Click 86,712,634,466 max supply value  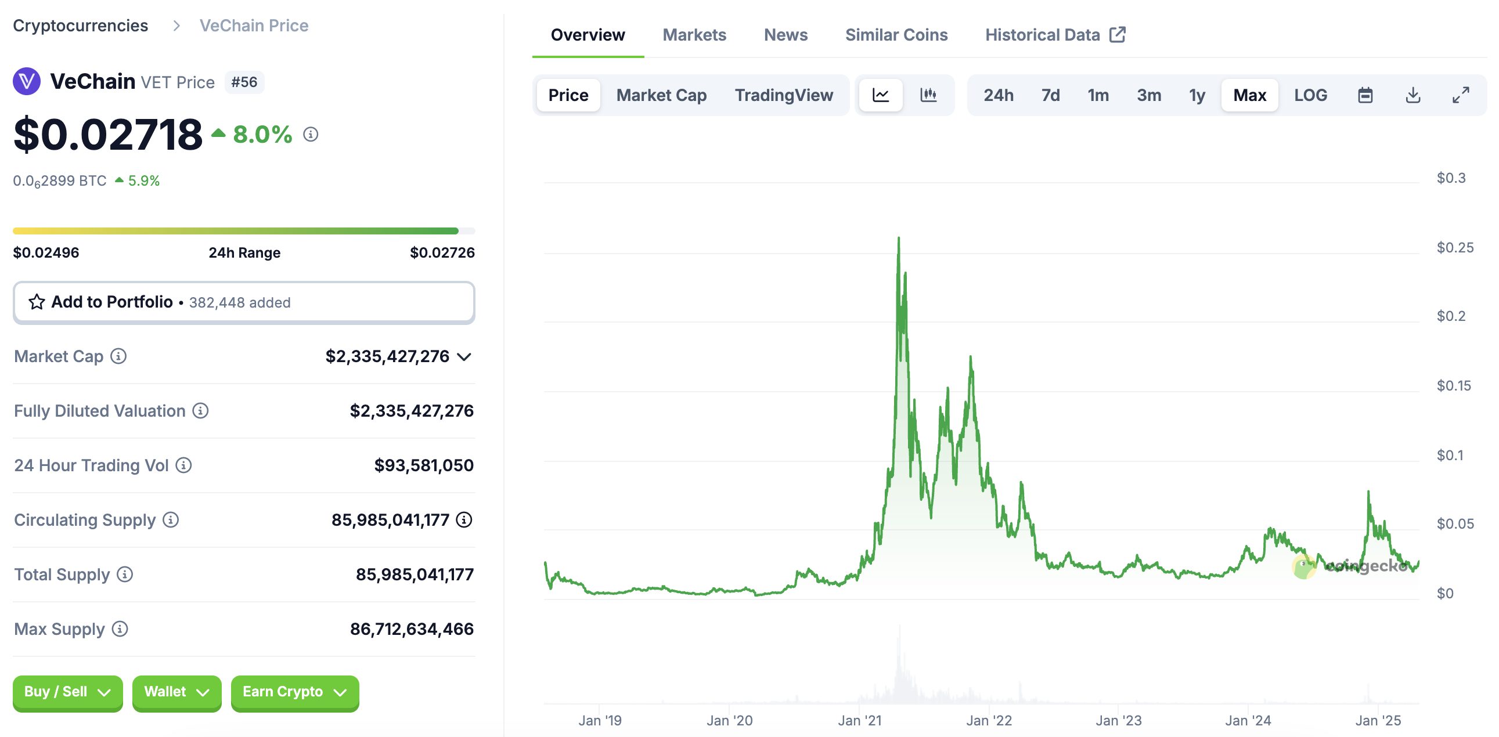[x=412, y=629]
